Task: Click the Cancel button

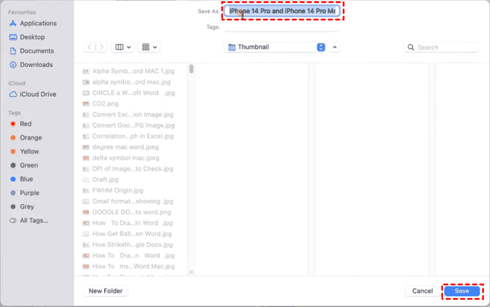Action: [423, 291]
